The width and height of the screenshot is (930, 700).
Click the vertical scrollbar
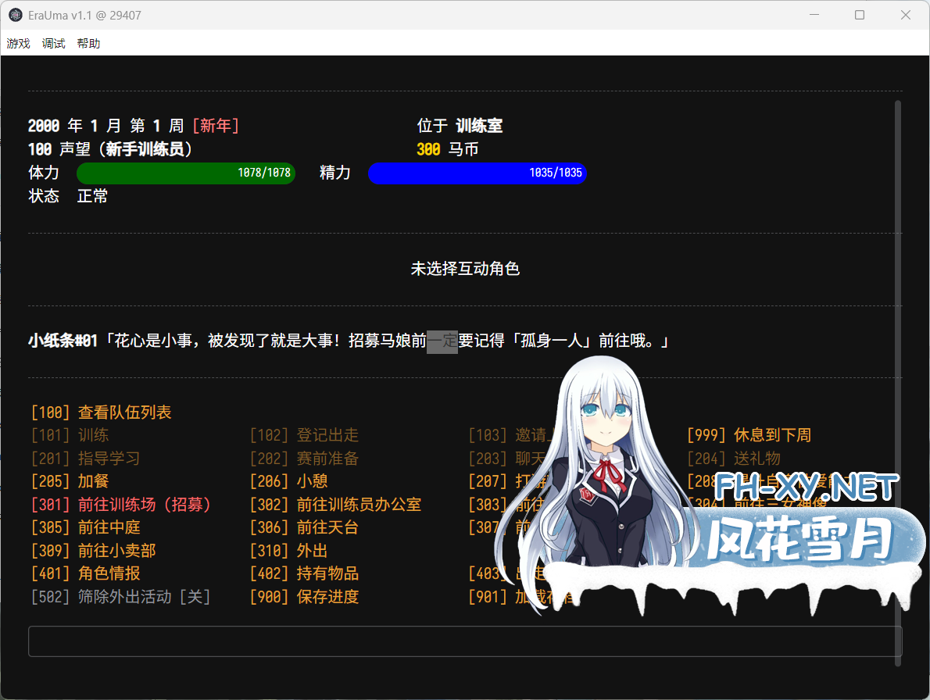coord(897,383)
